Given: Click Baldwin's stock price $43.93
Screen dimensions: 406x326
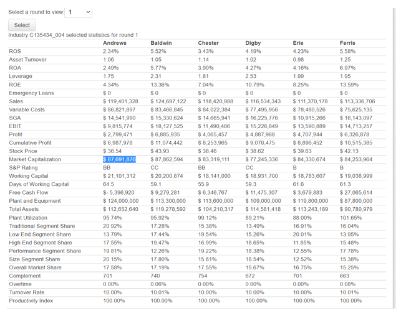Looking at the screenshot, I should [160, 151].
